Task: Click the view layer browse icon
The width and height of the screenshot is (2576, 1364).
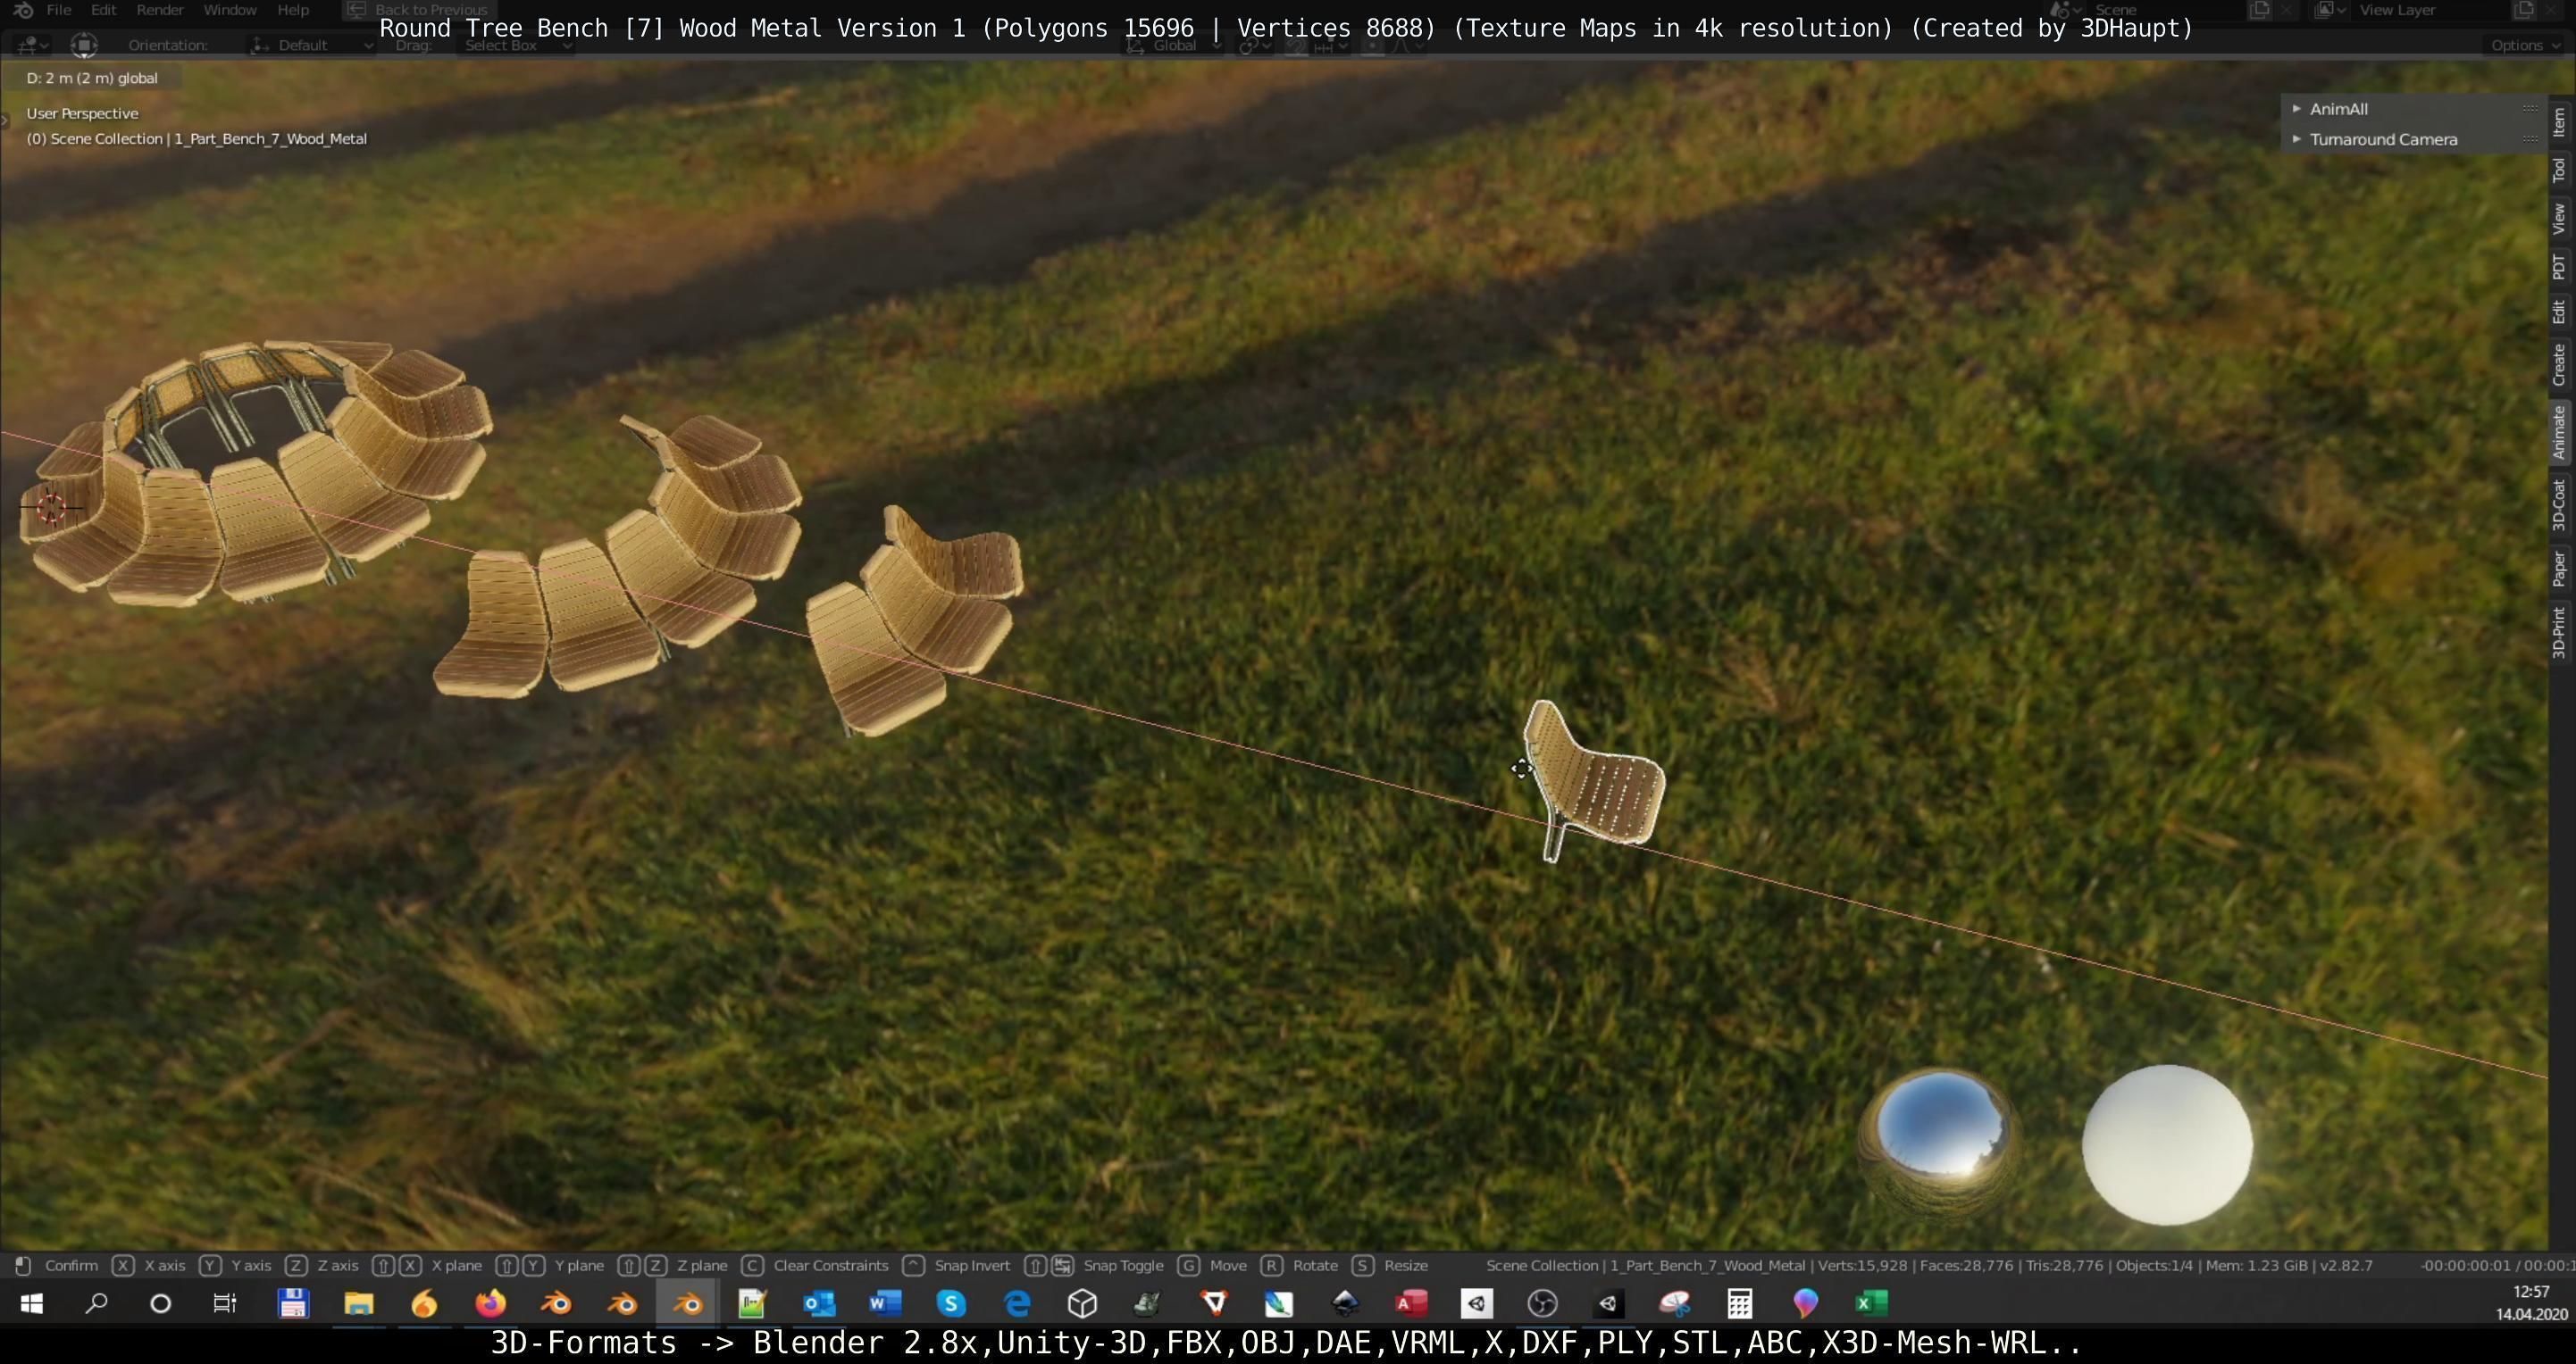Action: point(2327,10)
